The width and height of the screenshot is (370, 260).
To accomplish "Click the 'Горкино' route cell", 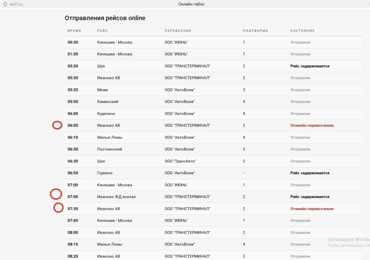I will [x=105, y=173].
